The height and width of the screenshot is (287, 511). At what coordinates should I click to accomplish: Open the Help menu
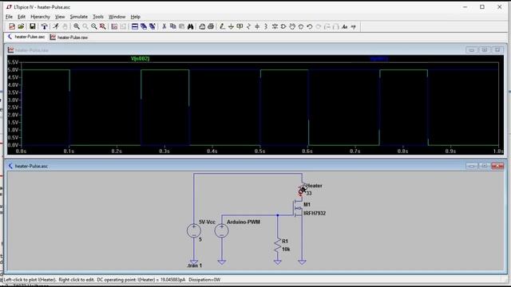pyautogui.click(x=135, y=17)
